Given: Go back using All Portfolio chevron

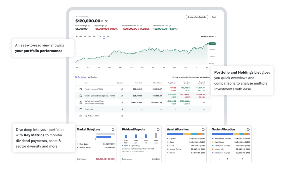Looking at the screenshot, I should (77, 16).
